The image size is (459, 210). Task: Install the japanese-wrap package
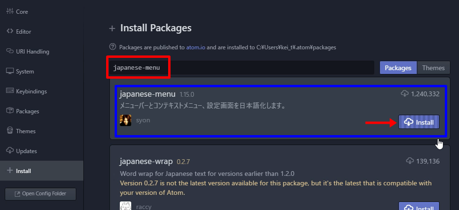click(x=419, y=206)
